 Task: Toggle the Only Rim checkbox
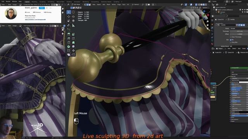tap(231, 42)
